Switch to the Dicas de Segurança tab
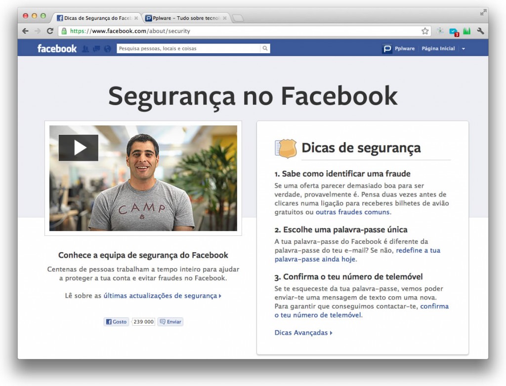The height and width of the screenshot is (386, 506). (x=97, y=18)
